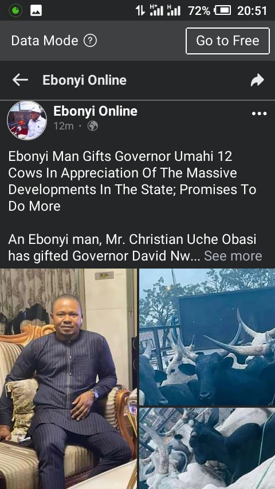
Task: Open the bottom-right cattle photo
Action: tap(207, 448)
